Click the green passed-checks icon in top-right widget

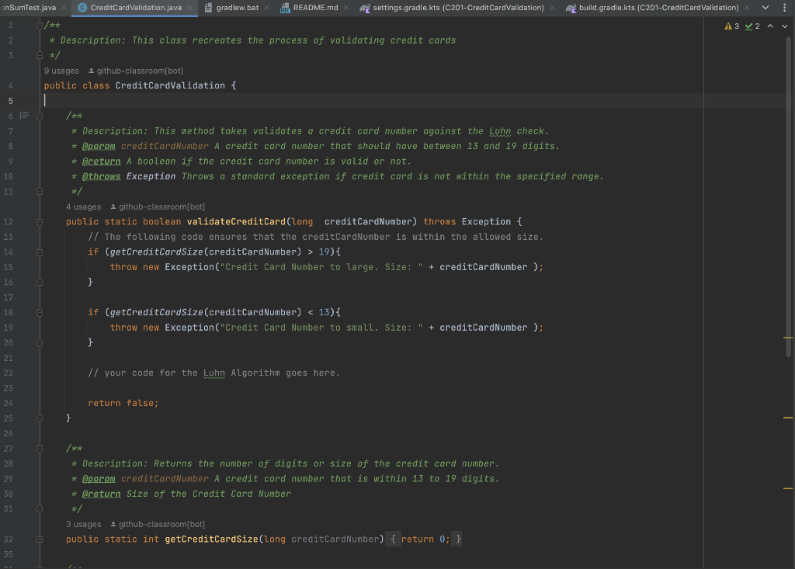[750, 26]
